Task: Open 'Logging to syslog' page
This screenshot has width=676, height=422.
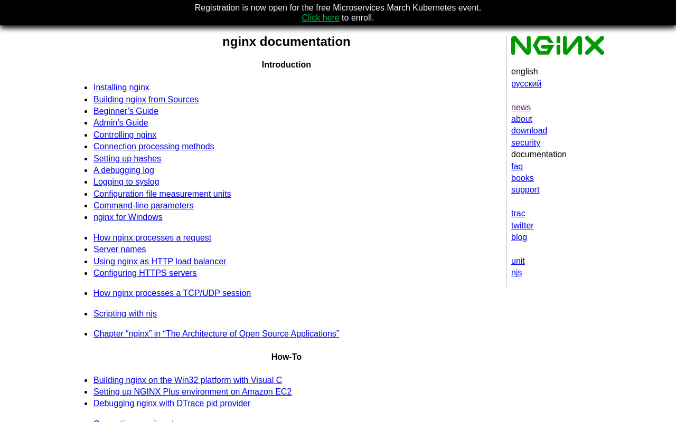Action: coord(126,182)
